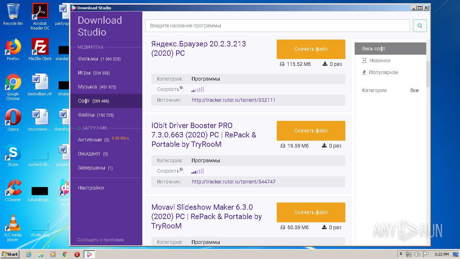Click Яндекс.Браузер speed indicator bars

click(198, 89)
